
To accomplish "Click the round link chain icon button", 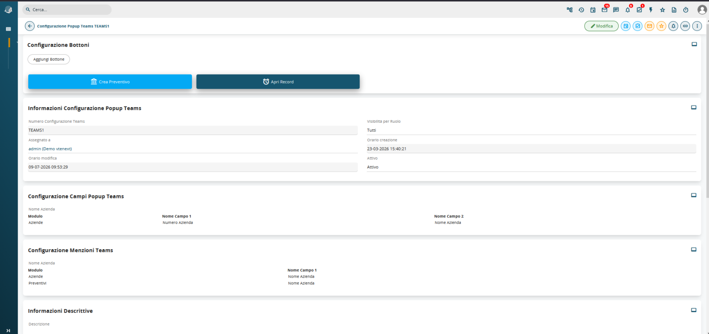I will coord(685,26).
